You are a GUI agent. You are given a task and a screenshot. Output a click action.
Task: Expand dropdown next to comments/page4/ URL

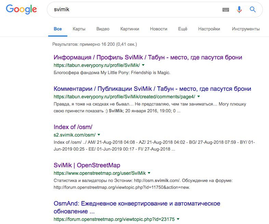click(199, 97)
